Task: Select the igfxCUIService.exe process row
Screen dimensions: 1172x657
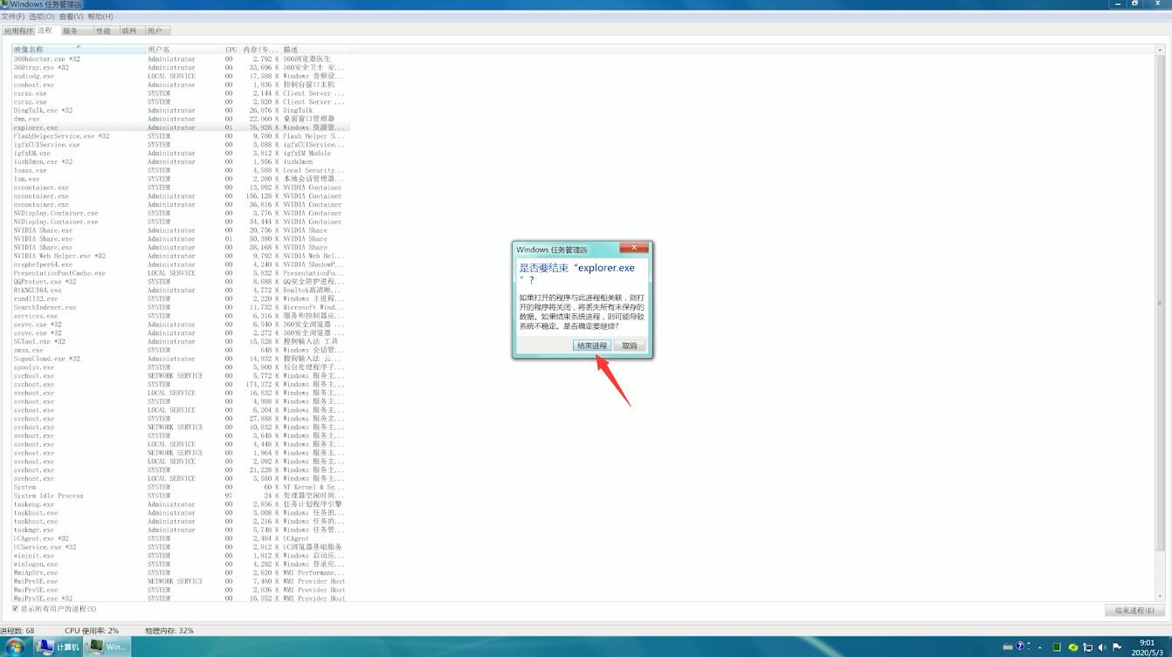Action: pyautogui.click(x=181, y=145)
